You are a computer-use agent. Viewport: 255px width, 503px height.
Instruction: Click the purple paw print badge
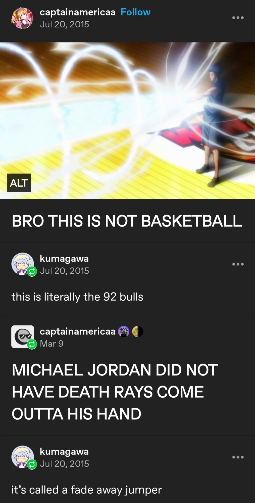pos(124,331)
